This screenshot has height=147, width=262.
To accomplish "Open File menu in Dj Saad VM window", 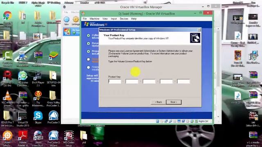I will coord(85,19).
